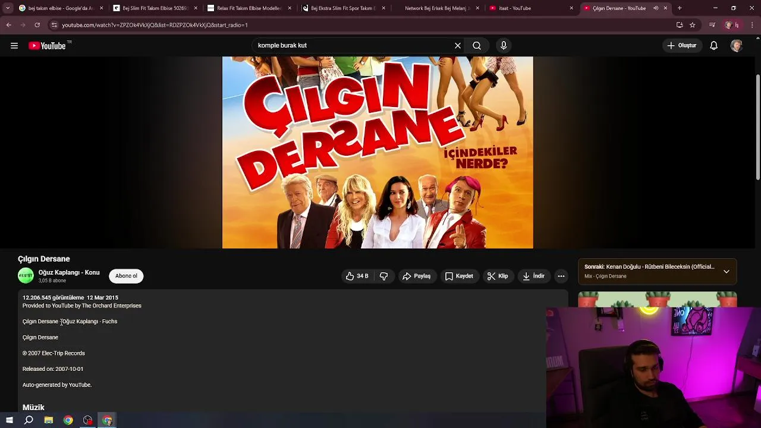The height and width of the screenshot is (428, 761).
Task: Click the next mix video thumbnail
Action: (658, 300)
